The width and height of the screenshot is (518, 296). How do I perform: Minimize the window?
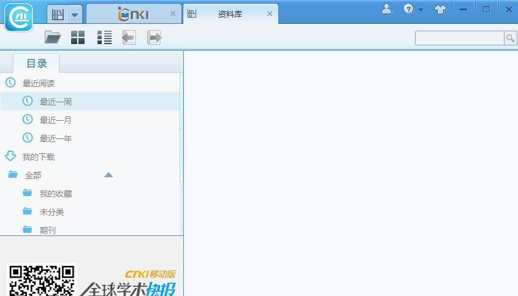tap(463, 10)
